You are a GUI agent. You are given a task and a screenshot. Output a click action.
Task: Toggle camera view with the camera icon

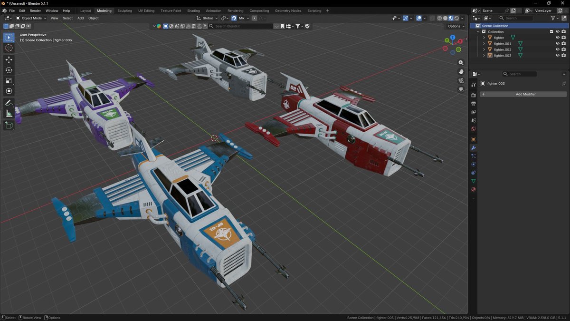pyautogui.click(x=461, y=80)
